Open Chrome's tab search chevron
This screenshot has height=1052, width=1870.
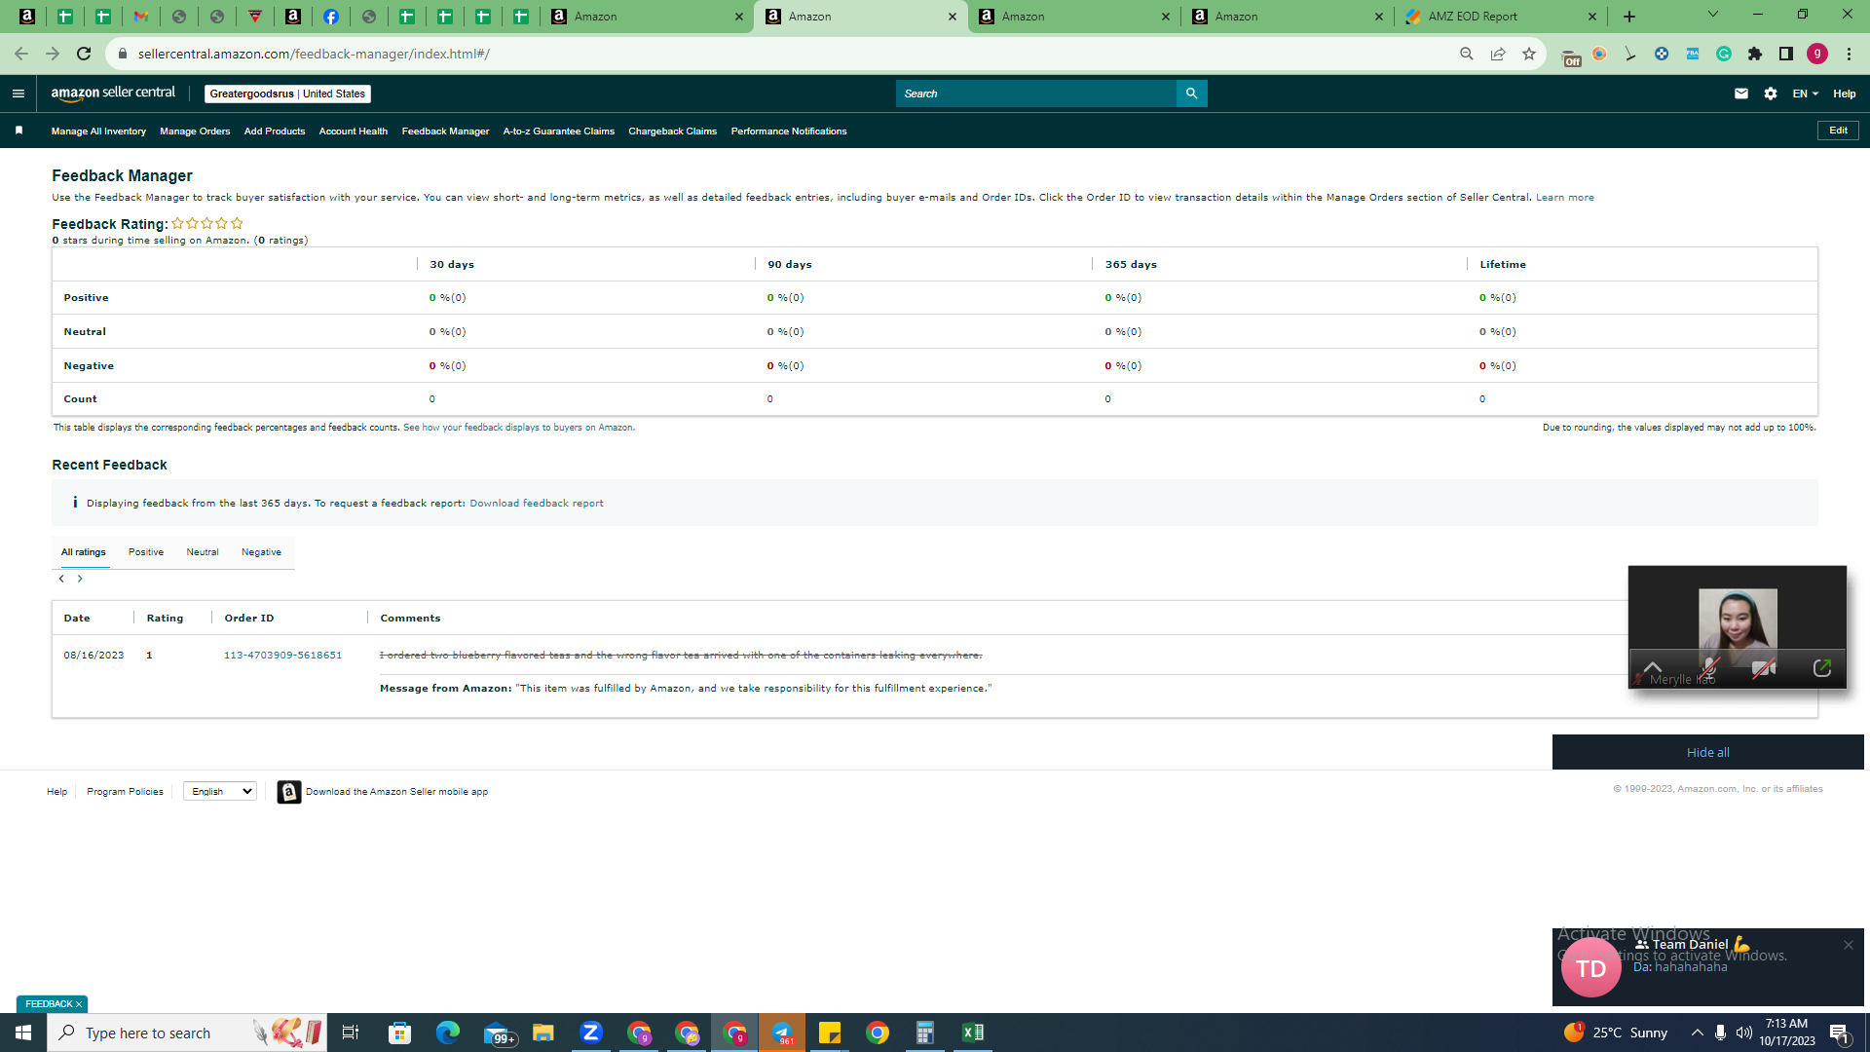tap(1713, 15)
